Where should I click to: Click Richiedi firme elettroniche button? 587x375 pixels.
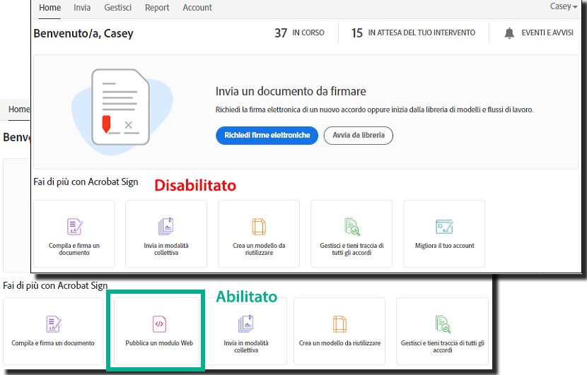267,135
